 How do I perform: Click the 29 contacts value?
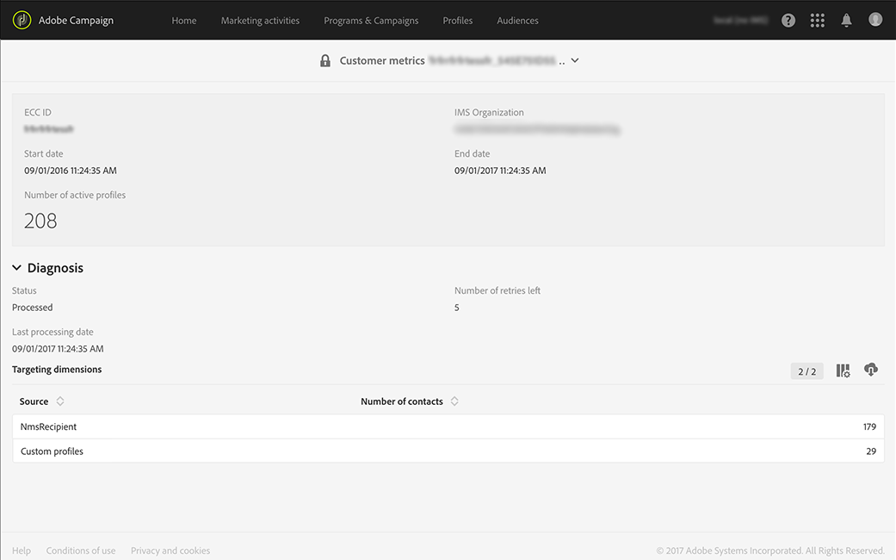[871, 451]
